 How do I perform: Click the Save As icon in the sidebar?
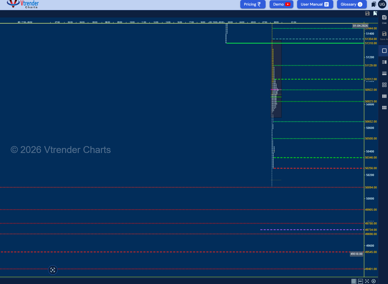click(x=384, y=35)
